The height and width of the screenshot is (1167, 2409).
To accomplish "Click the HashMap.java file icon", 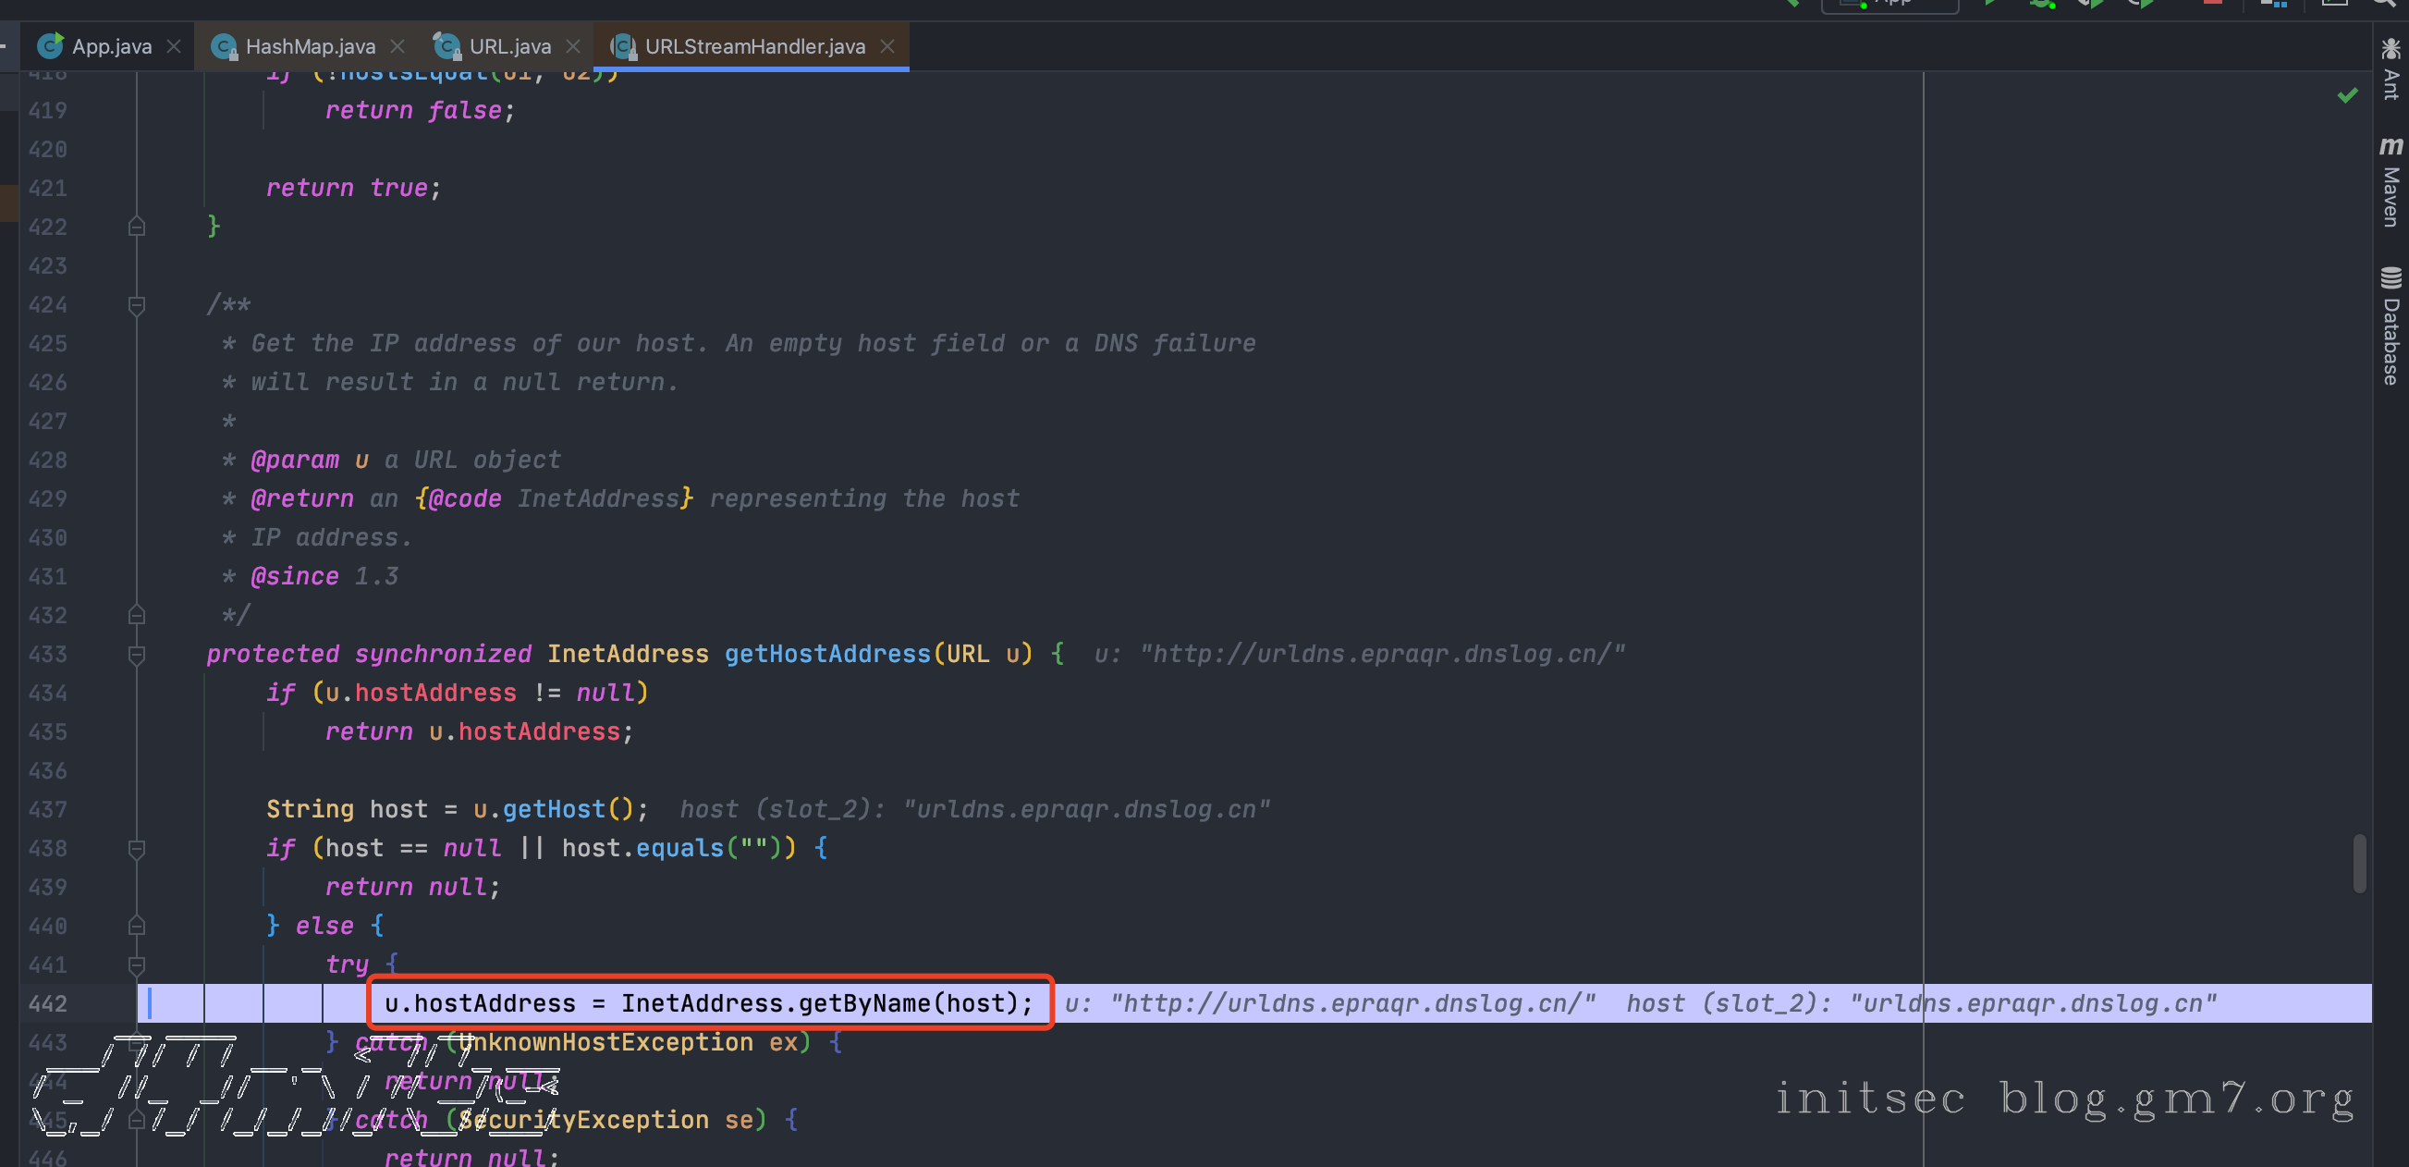I will click(223, 46).
